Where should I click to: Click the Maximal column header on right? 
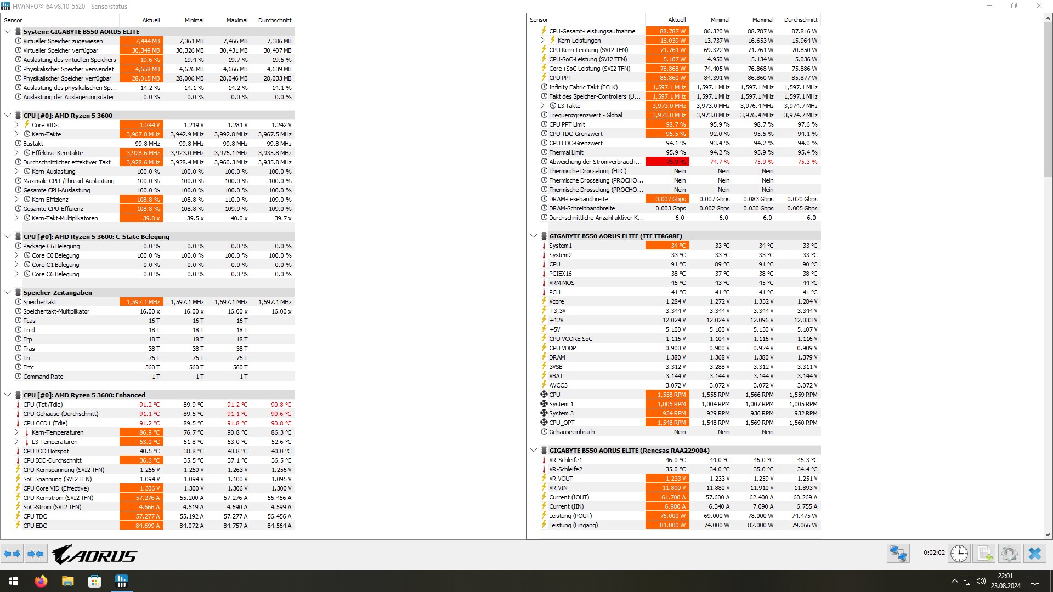click(762, 20)
